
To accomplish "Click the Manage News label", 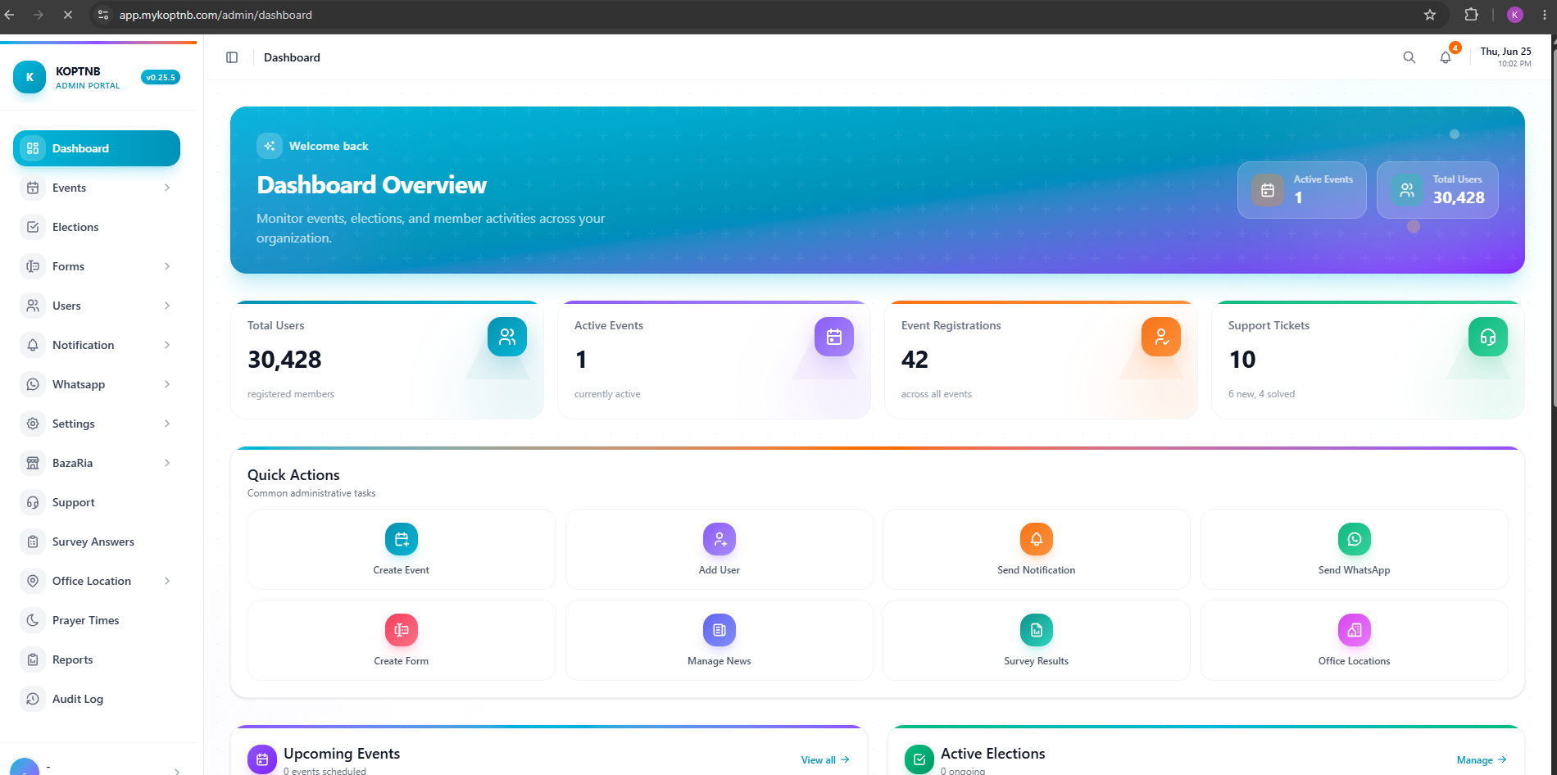I will coord(719,661).
